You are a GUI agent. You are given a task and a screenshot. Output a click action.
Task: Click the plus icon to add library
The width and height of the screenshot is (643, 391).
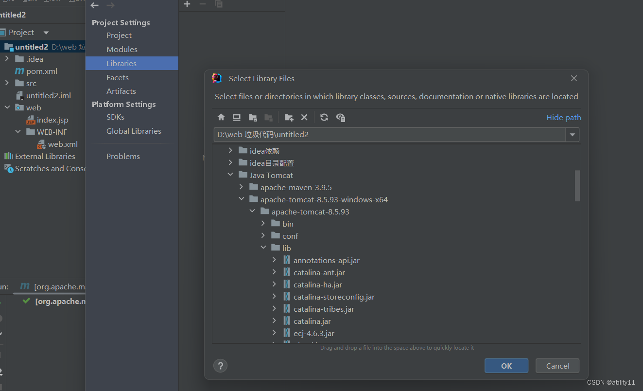pos(187,4)
